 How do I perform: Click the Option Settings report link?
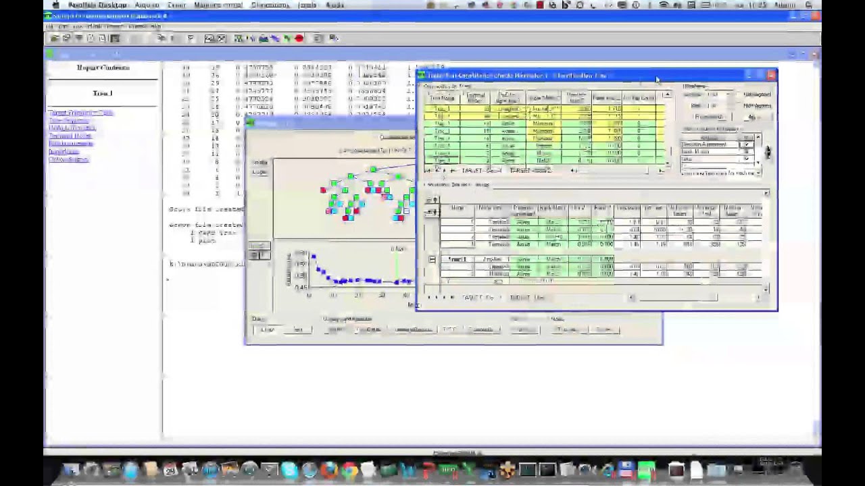click(69, 159)
